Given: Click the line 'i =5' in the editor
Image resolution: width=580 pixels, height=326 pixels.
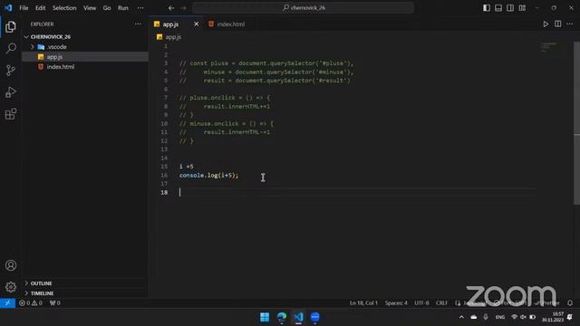Looking at the screenshot, I should pyautogui.click(x=186, y=167).
